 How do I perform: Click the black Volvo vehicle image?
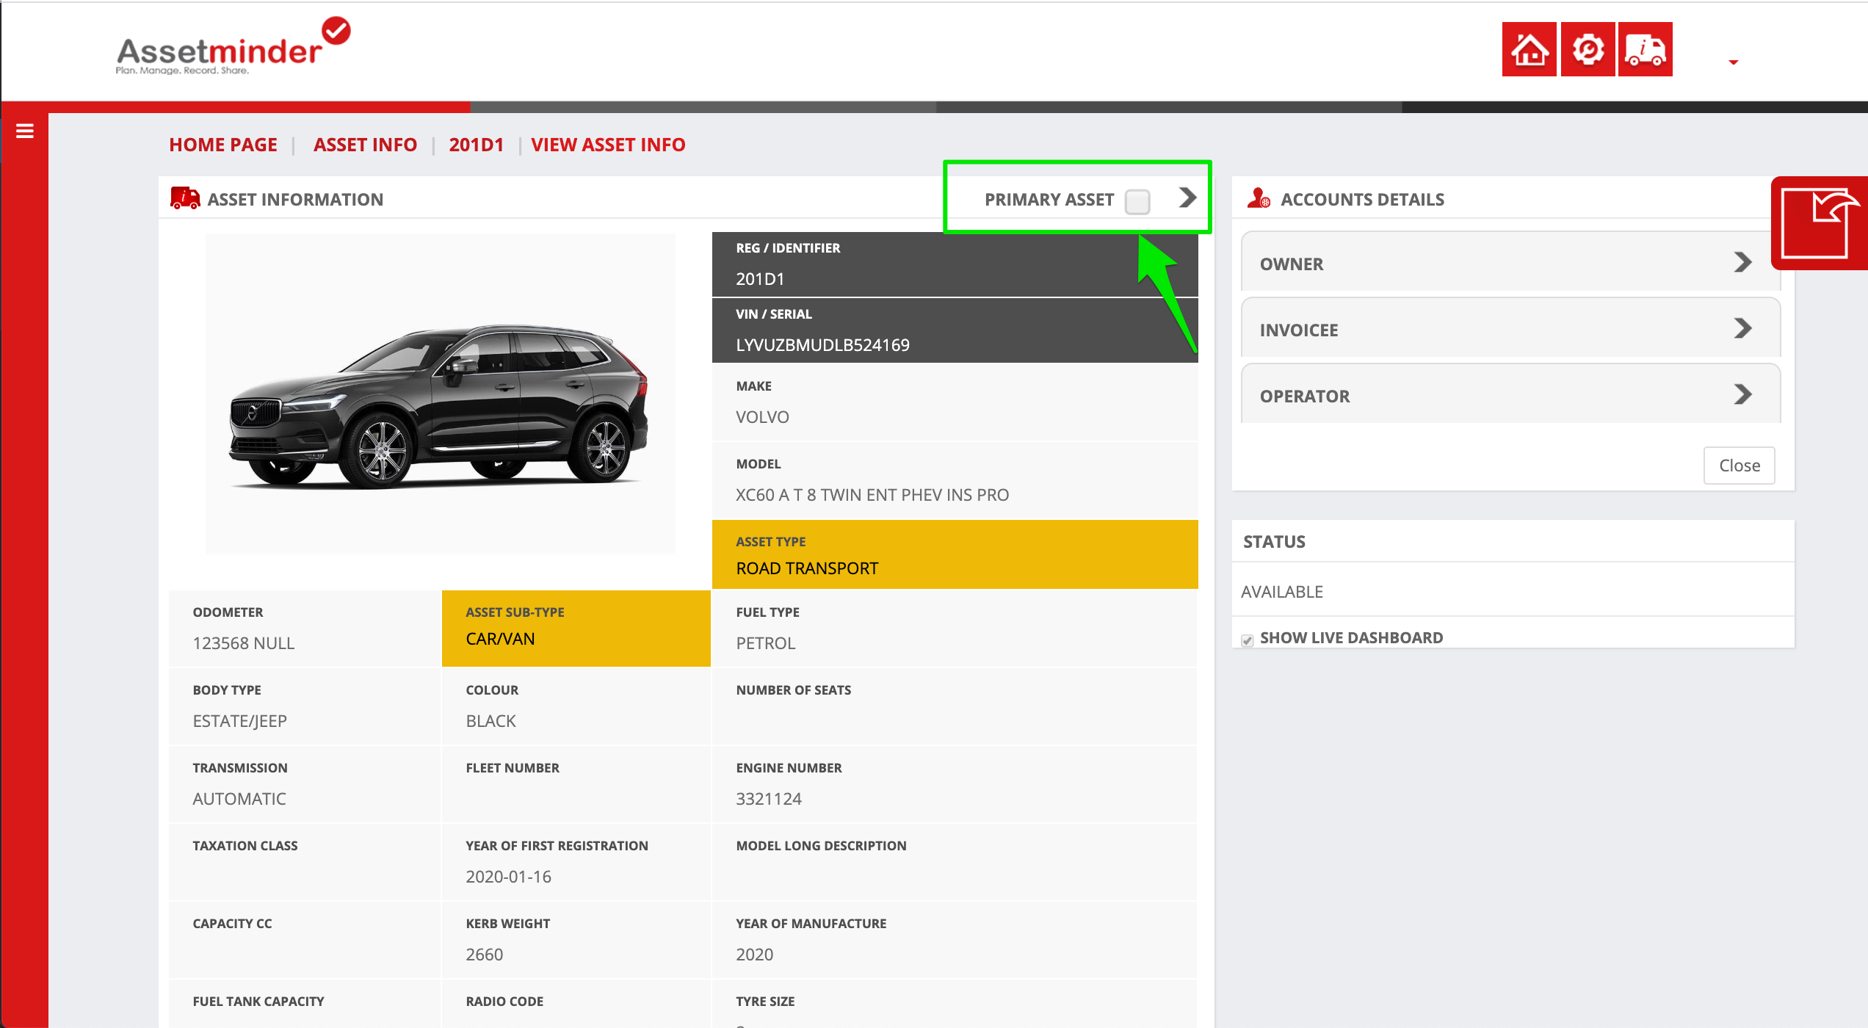[439, 406]
